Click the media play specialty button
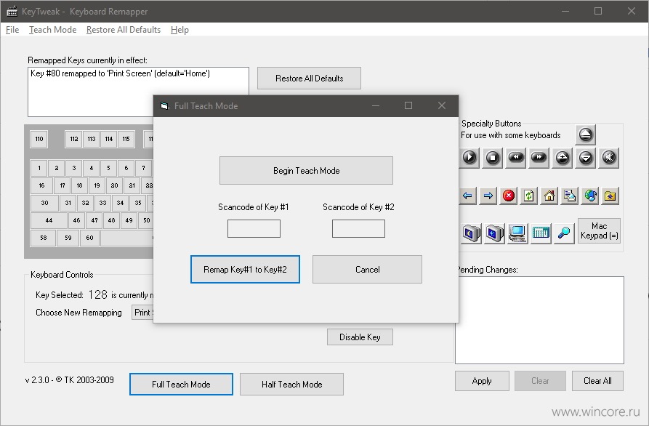Viewport: 649px width, 426px height. click(x=469, y=158)
